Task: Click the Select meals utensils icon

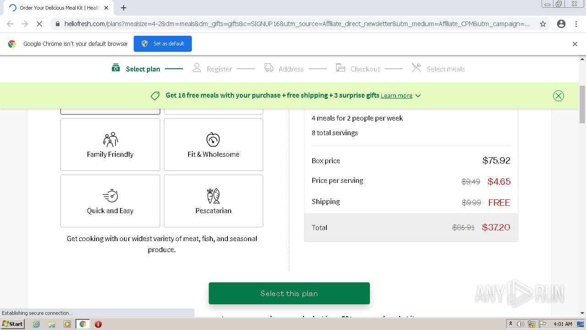Action: [x=416, y=68]
